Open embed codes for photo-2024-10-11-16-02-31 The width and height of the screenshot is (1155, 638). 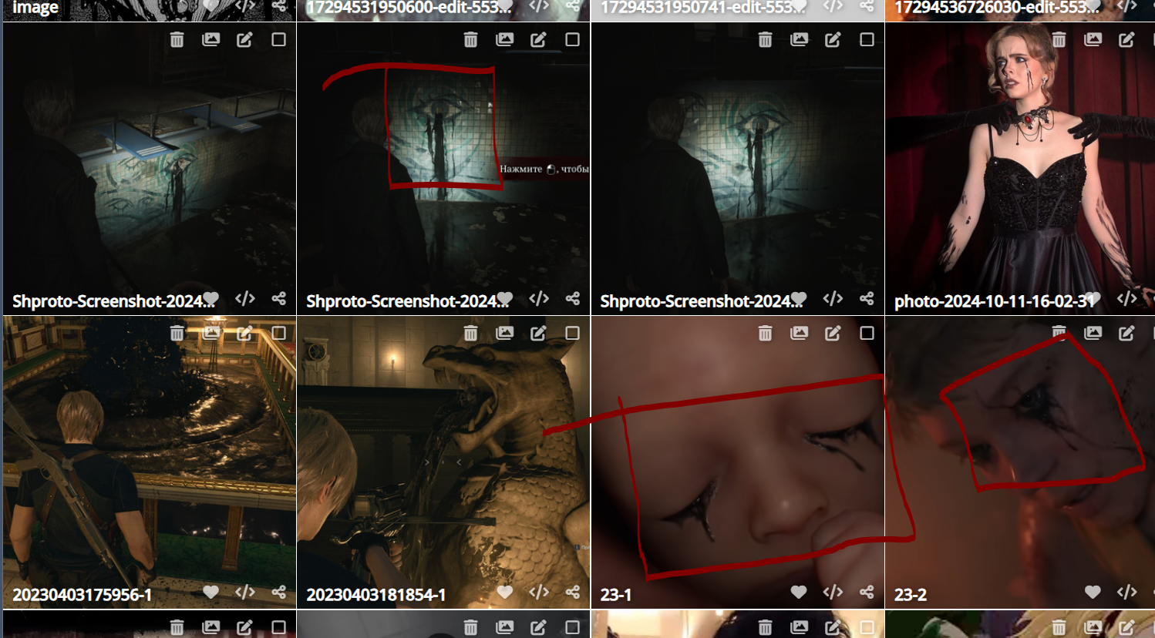coord(1126,298)
